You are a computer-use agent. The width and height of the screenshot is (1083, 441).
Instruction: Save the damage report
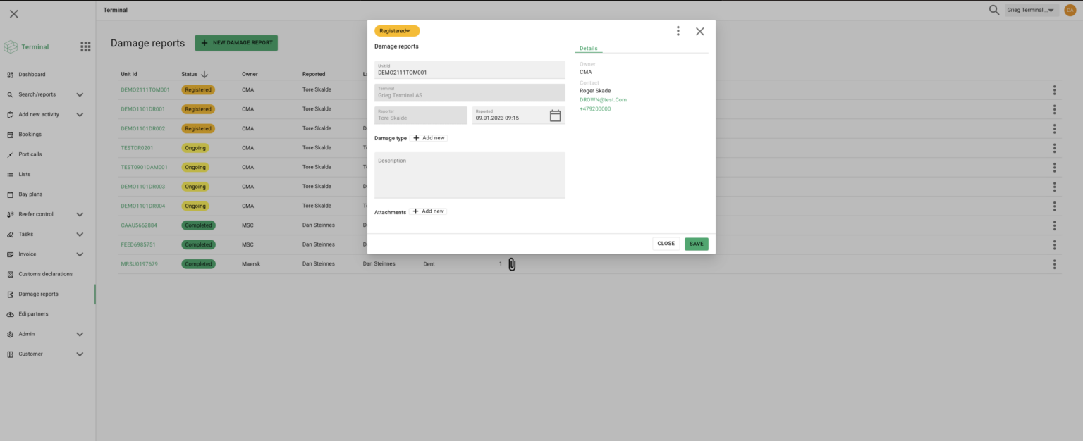[x=696, y=244]
